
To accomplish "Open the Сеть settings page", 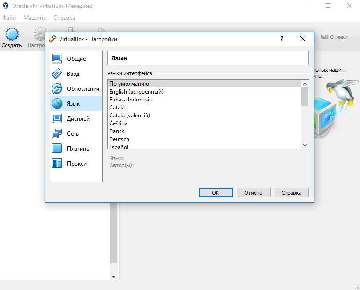I will coord(76,134).
